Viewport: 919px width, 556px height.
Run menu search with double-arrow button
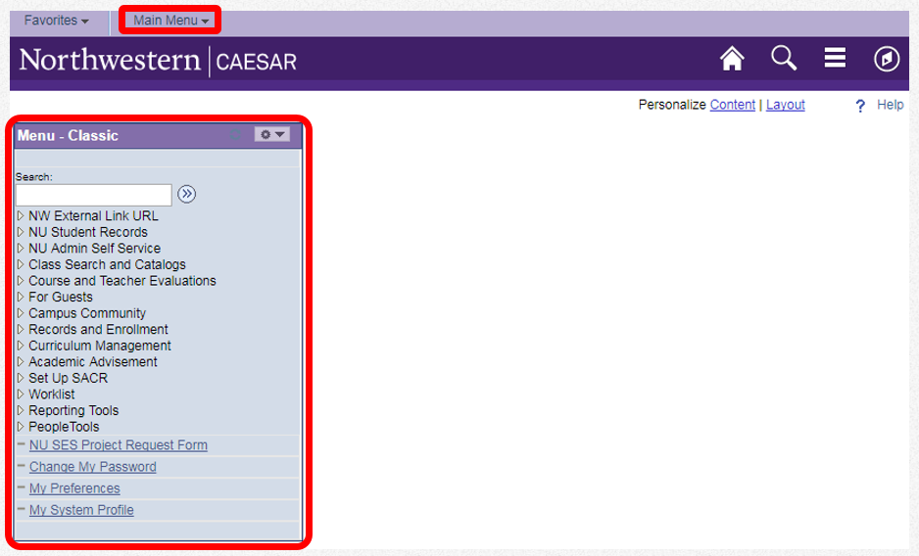(x=186, y=194)
